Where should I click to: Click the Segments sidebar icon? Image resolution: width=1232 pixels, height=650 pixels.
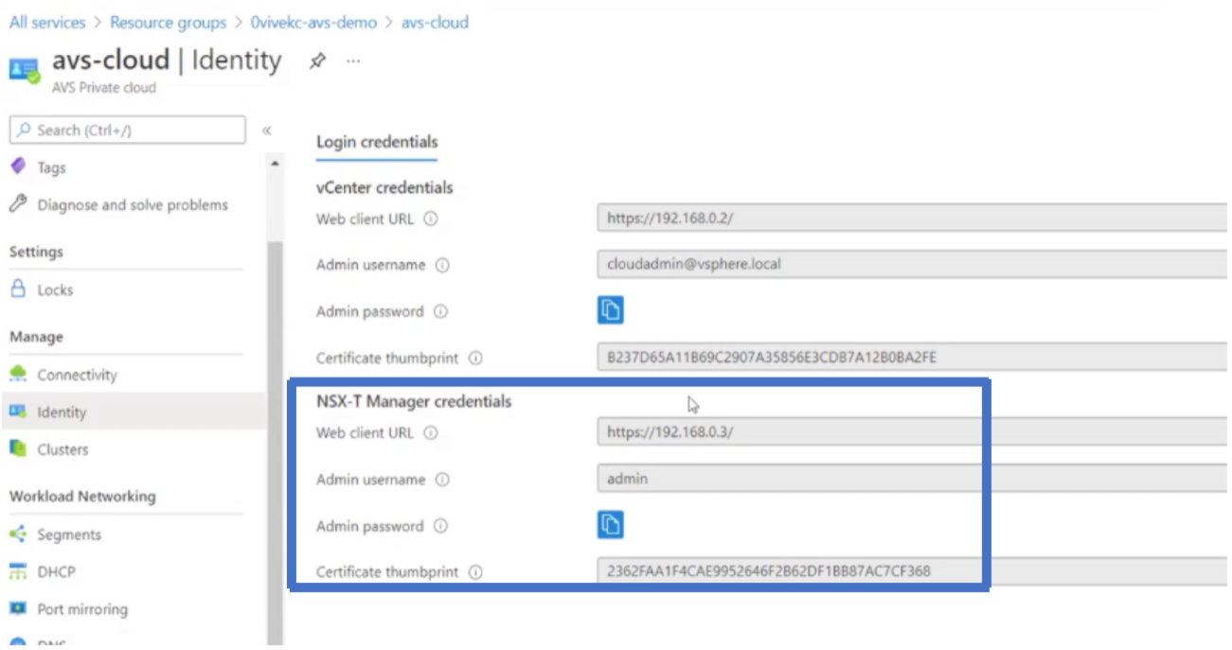[x=18, y=535]
